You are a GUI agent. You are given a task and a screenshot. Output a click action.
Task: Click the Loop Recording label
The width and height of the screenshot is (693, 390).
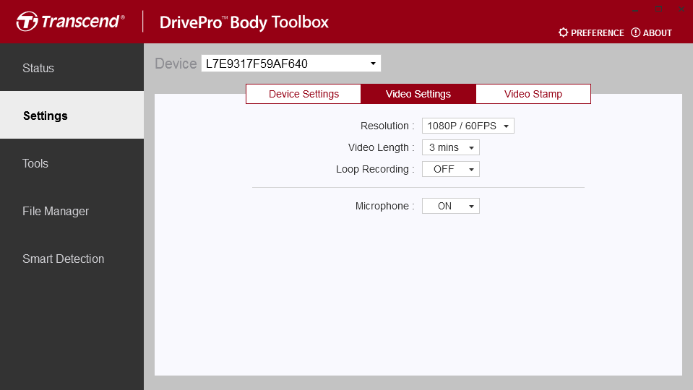tap(375, 169)
